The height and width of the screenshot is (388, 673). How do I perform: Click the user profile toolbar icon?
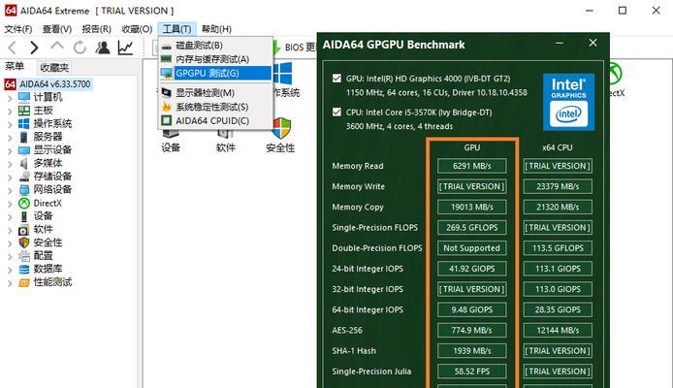tap(104, 48)
